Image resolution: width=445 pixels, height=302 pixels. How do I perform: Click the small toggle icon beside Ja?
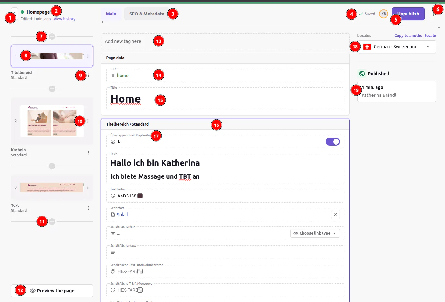(x=113, y=142)
